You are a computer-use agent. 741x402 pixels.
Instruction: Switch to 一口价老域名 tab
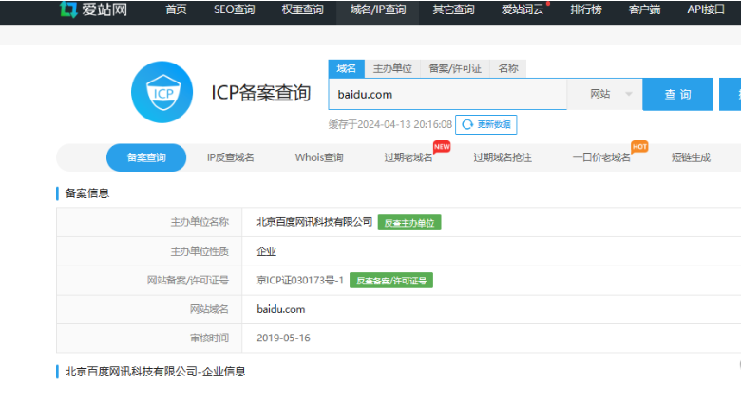click(601, 157)
